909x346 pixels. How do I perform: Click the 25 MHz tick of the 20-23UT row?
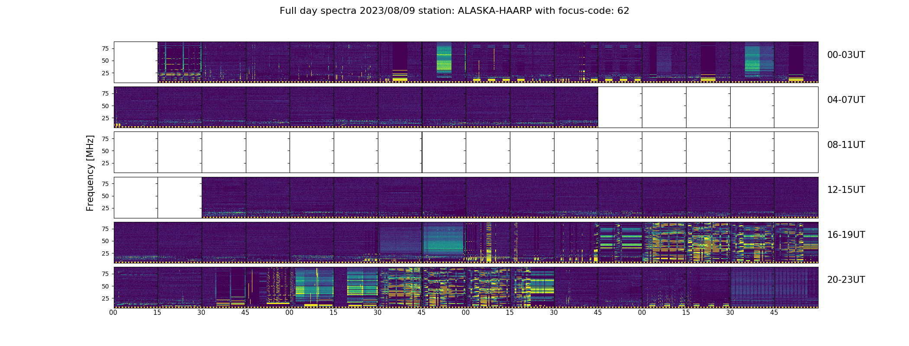[105, 298]
